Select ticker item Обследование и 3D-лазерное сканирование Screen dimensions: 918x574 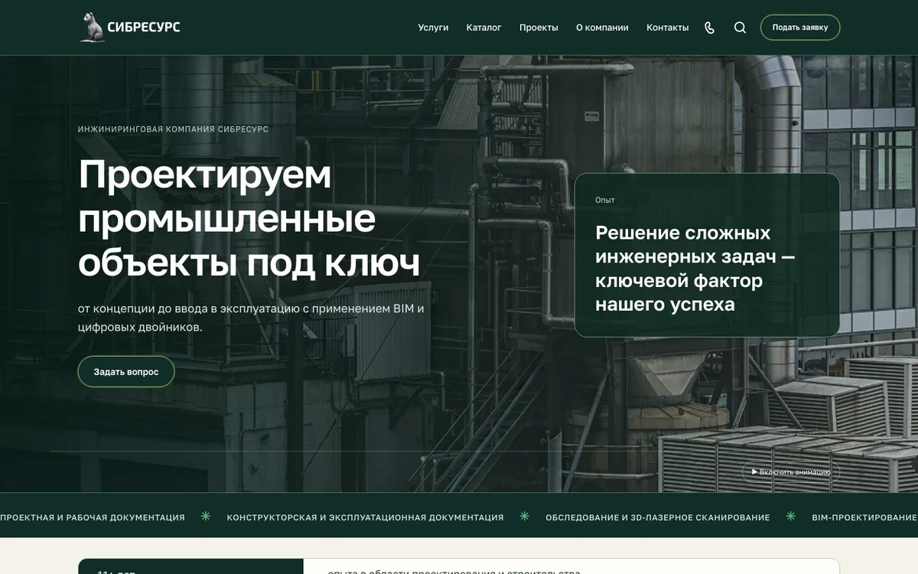tap(658, 517)
